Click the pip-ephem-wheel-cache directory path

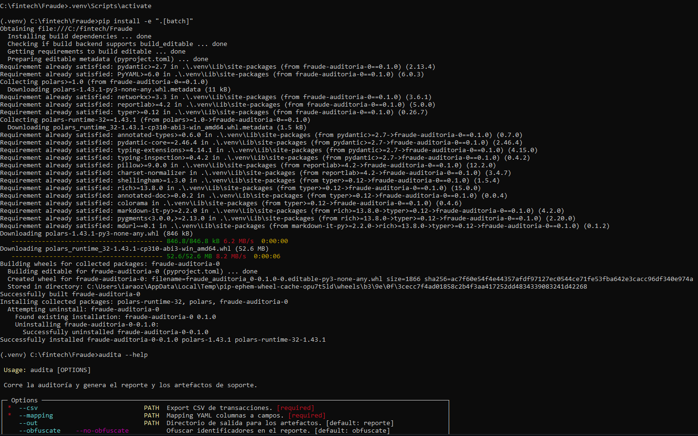click(337, 287)
